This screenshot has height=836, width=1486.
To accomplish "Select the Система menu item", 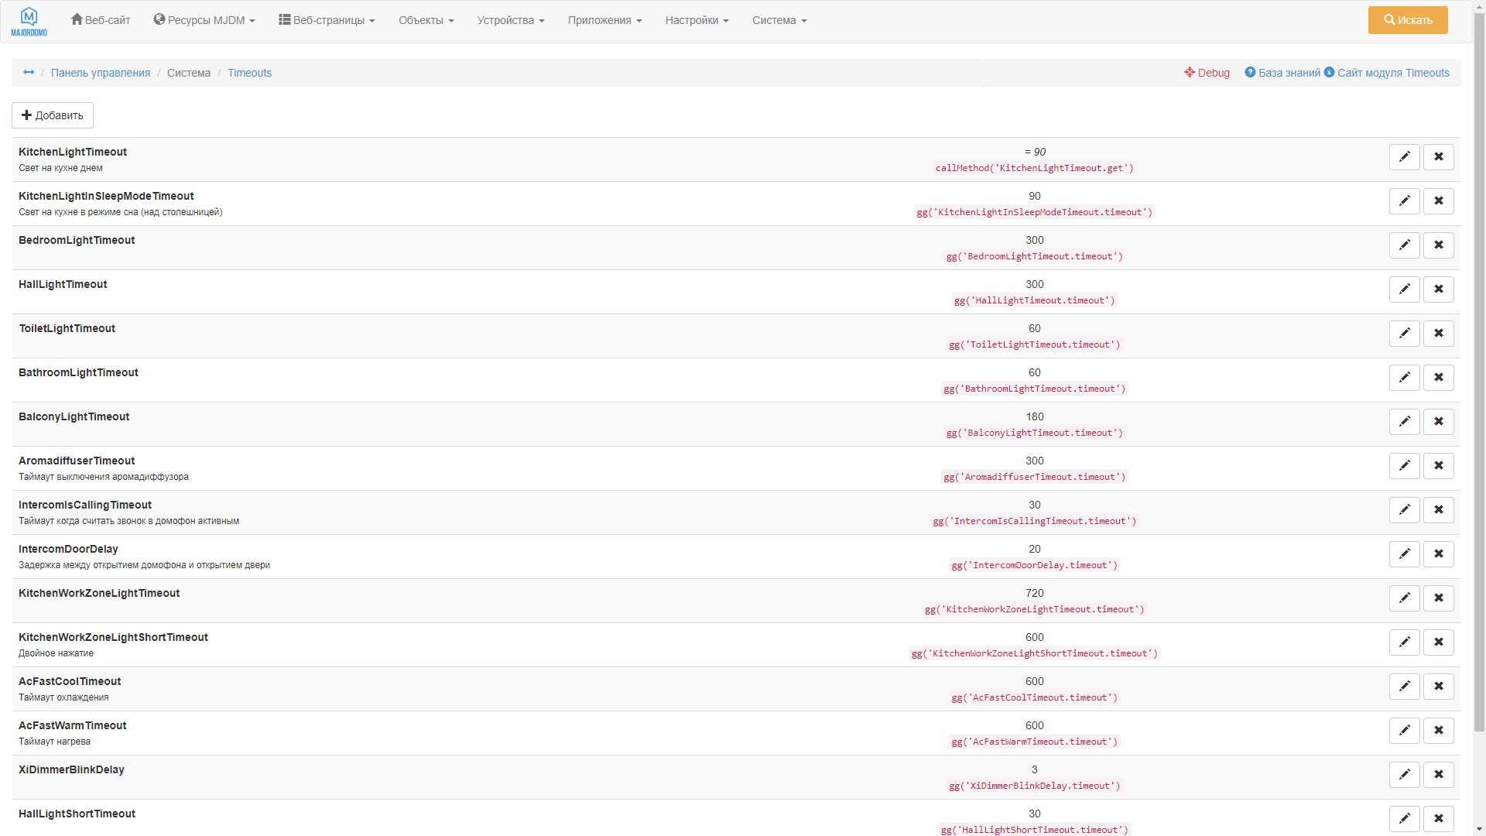I will pos(779,20).
